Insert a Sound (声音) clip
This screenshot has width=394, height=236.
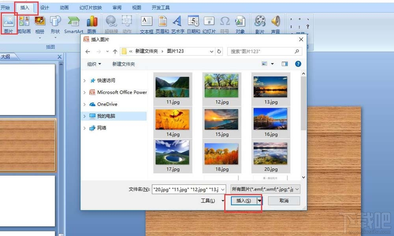point(276,24)
